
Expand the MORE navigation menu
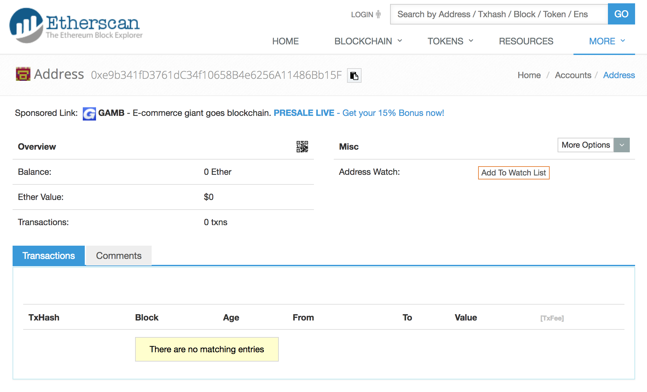pyautogui.click(x=607, y=41)
